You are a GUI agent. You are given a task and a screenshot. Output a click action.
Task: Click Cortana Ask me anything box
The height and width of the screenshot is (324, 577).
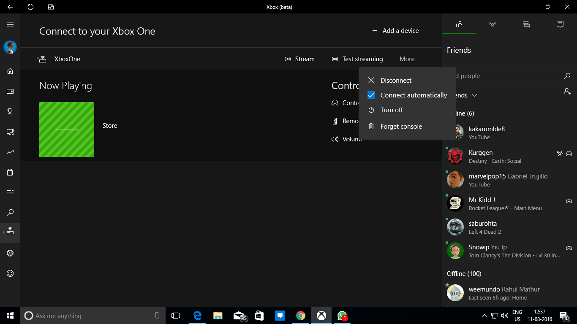click(93, 316)
